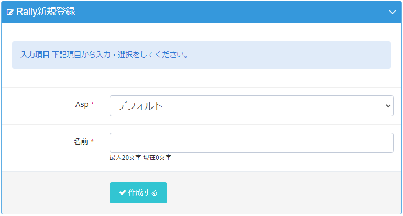Click the 名前 field label

81,141
